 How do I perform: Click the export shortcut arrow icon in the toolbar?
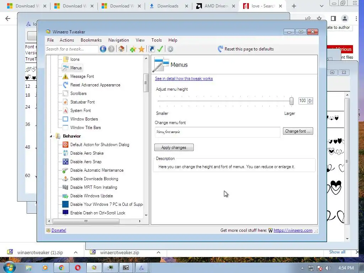click(151, 49)
